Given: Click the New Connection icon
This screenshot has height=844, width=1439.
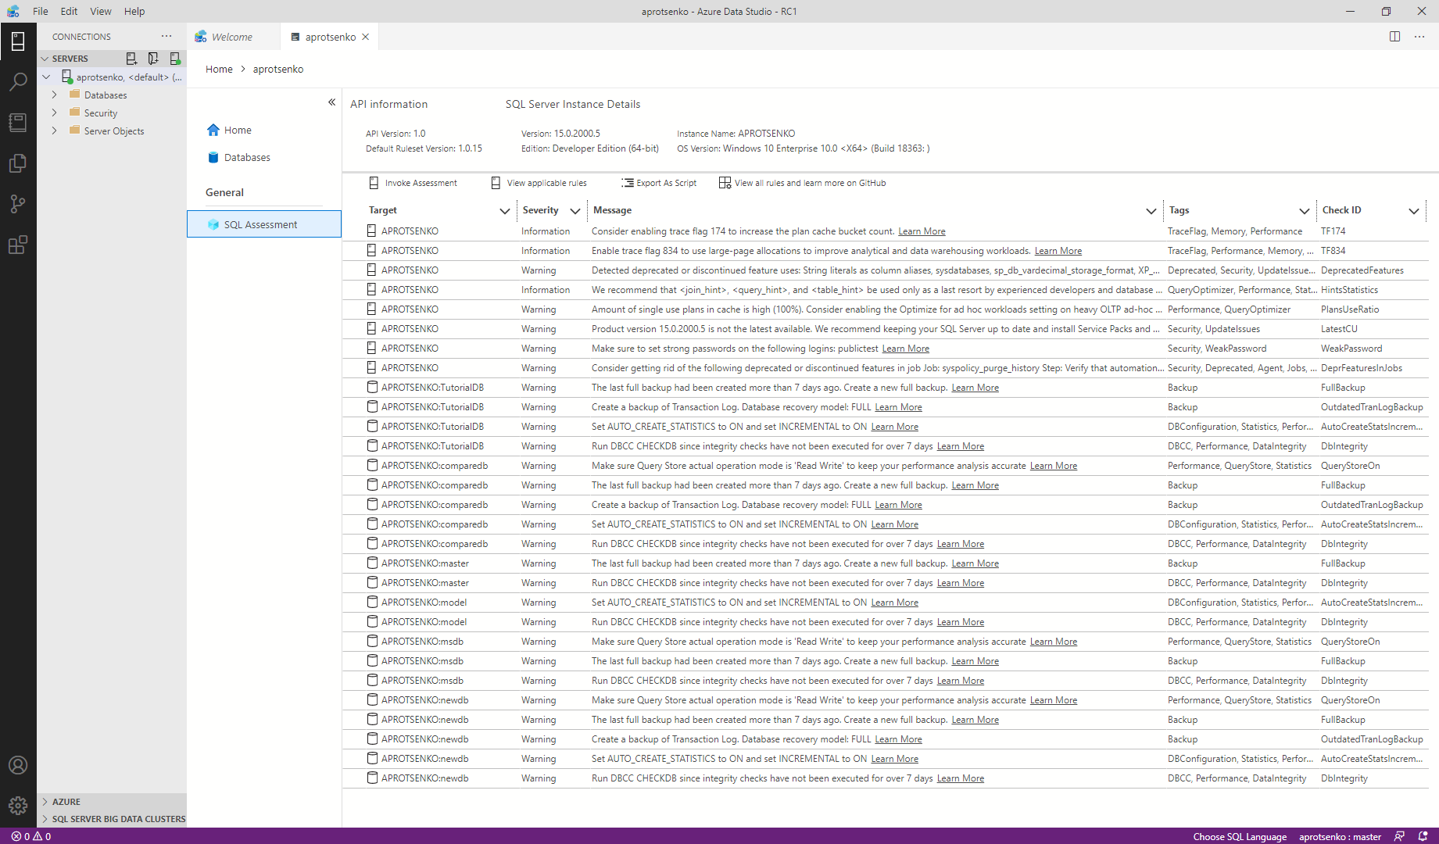Looking at the screenshot, I should coord(131,59).
